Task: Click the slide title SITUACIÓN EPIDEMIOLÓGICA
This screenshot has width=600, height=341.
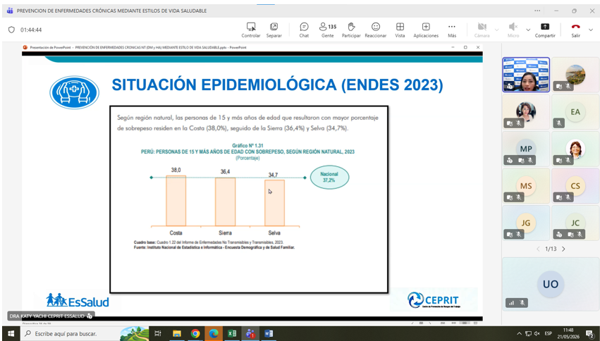Action: (277, 85)
